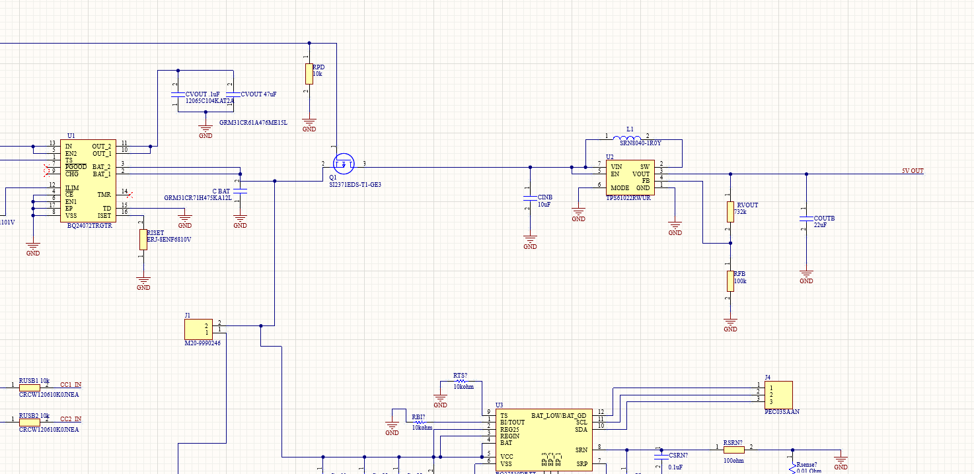The height and width of the screenshot is (474, 974).
Task: Select the RVOUT resistor symbol
Action: pos(730,212)
